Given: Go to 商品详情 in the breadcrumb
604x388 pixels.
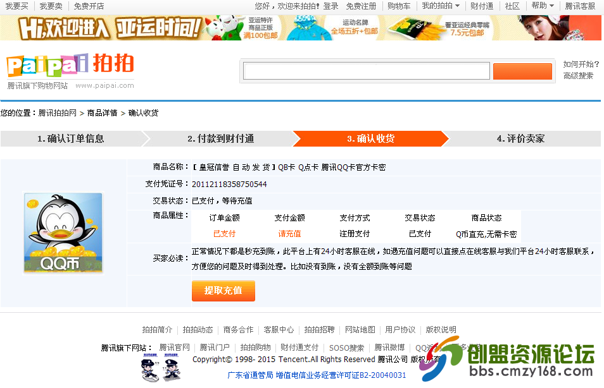Looking at the screenshot, I should [x=102, y=113].
